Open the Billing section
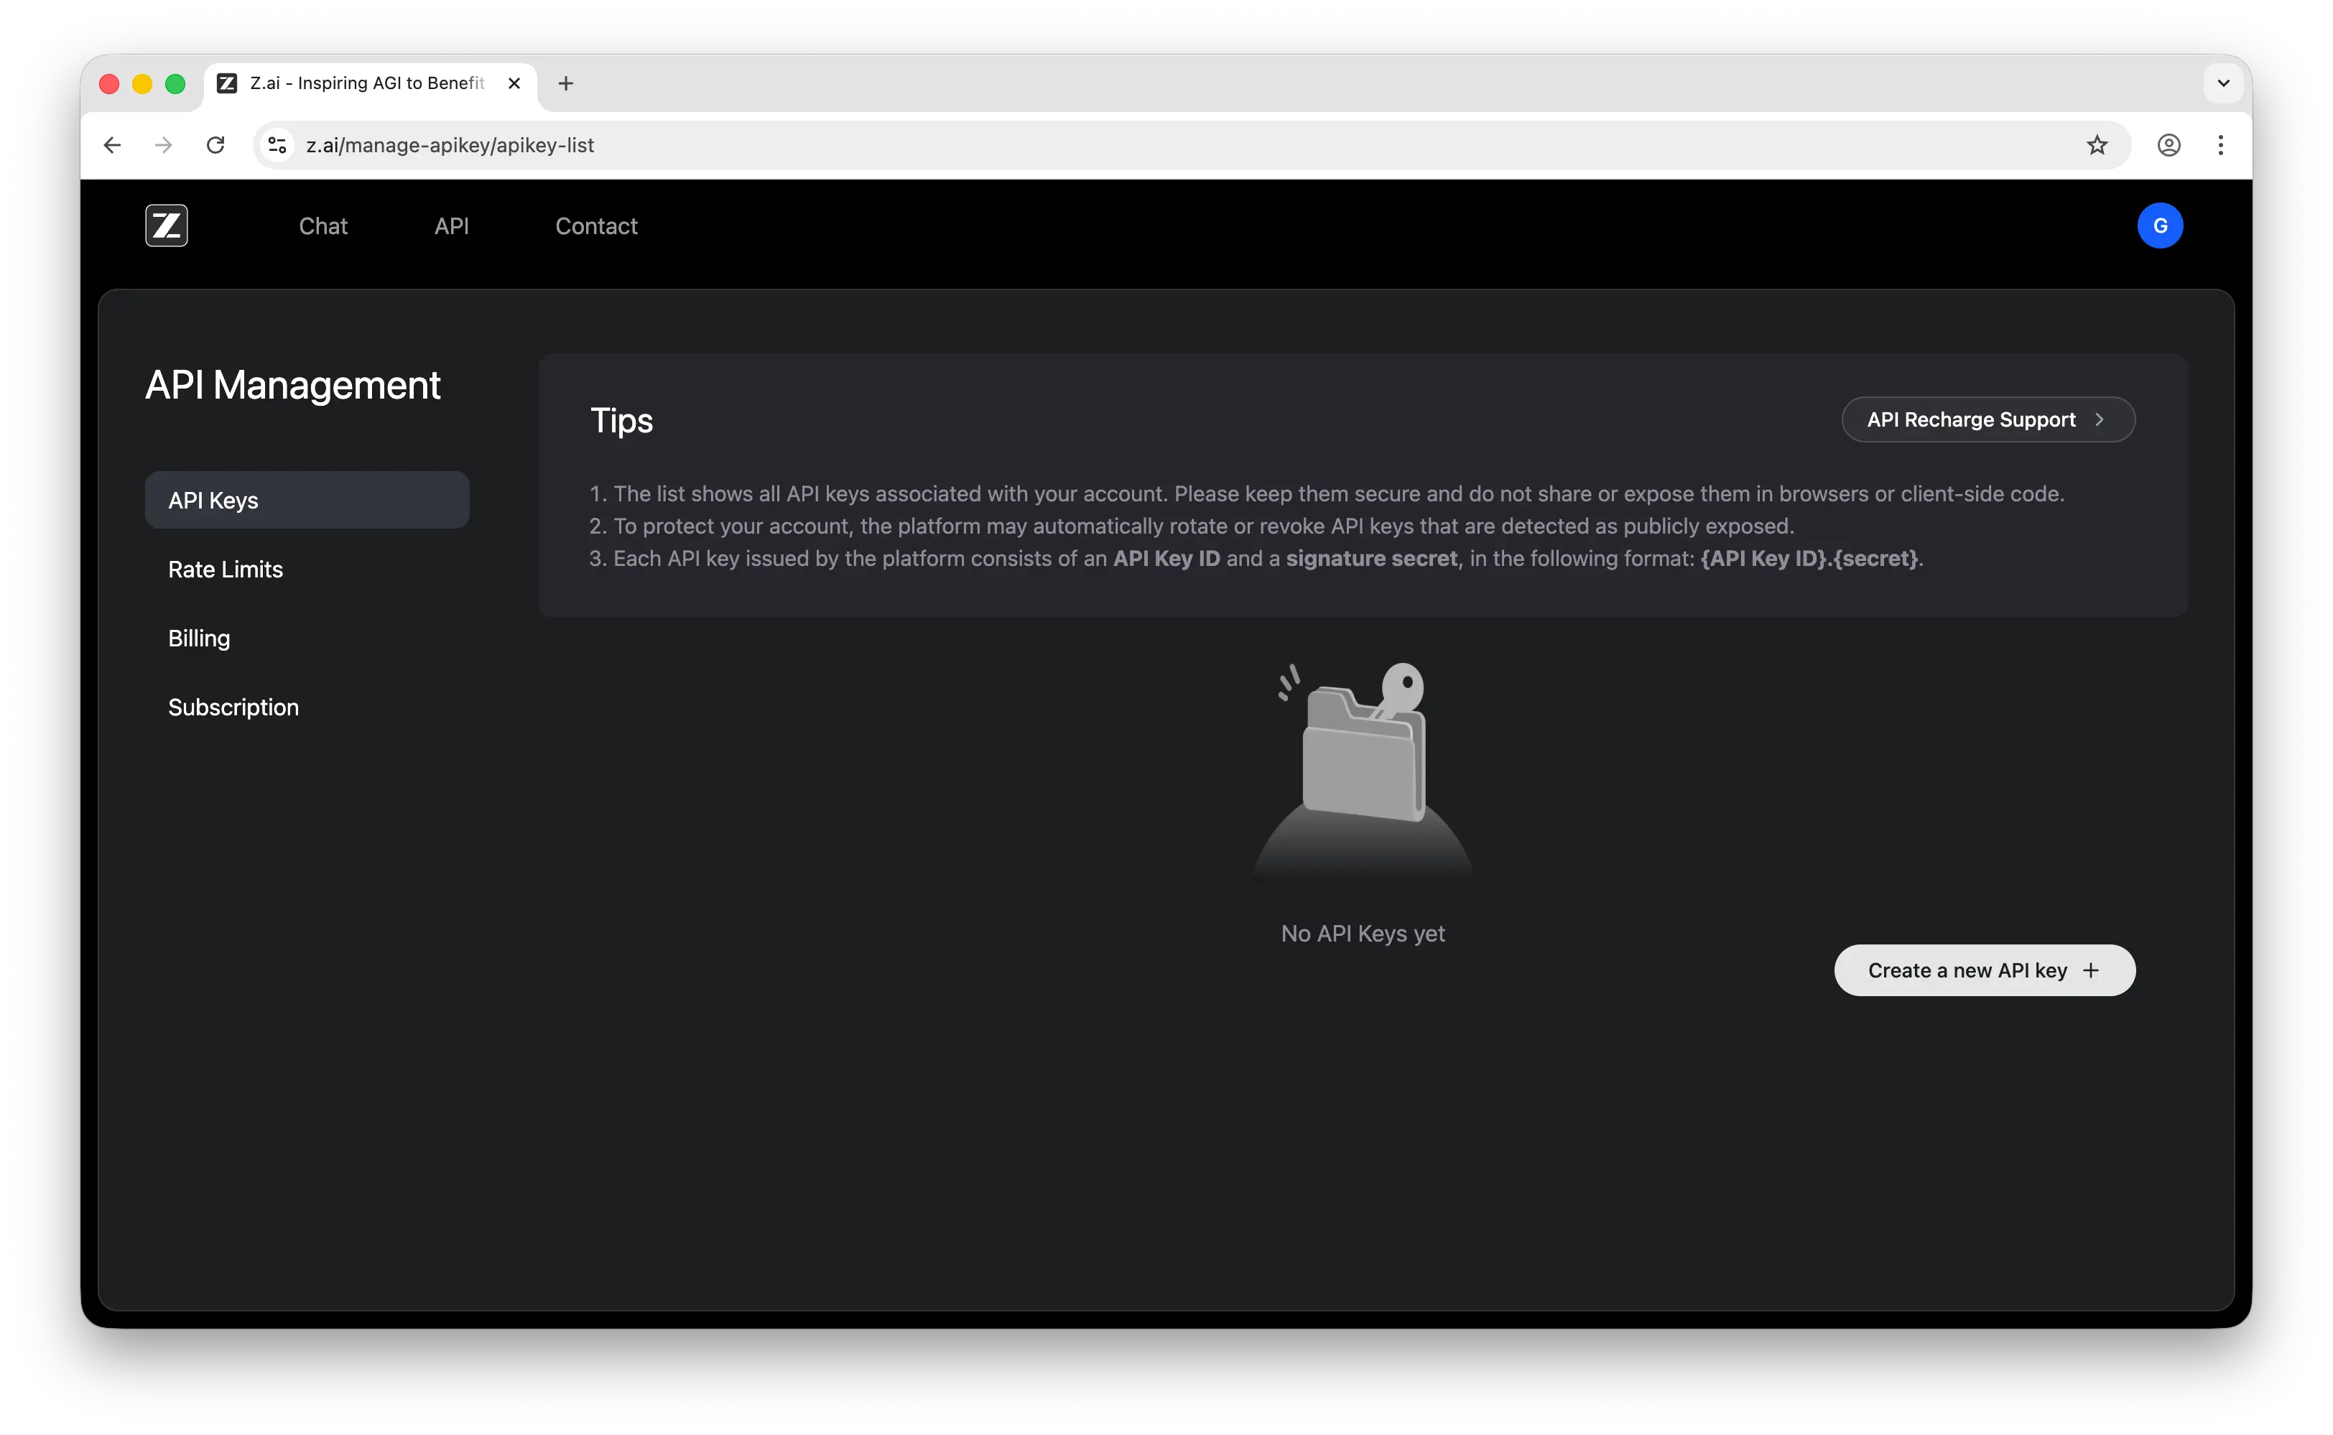This screenshot has height=1435, width=2333. point(199,638)
